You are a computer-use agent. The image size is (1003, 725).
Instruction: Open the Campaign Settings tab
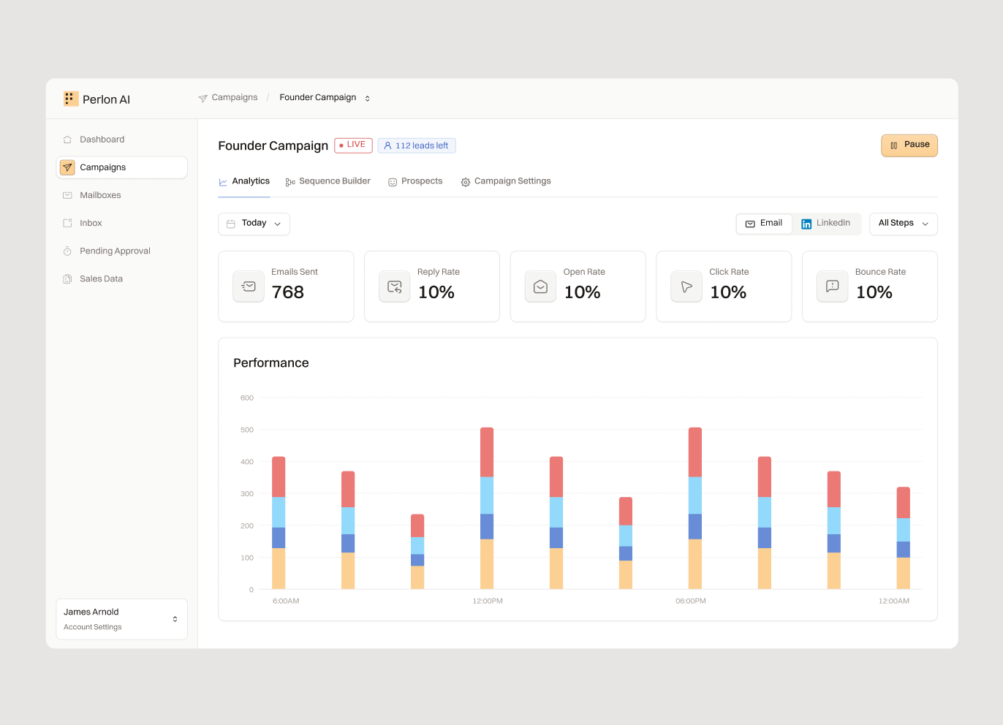click(x=506, y=181)
